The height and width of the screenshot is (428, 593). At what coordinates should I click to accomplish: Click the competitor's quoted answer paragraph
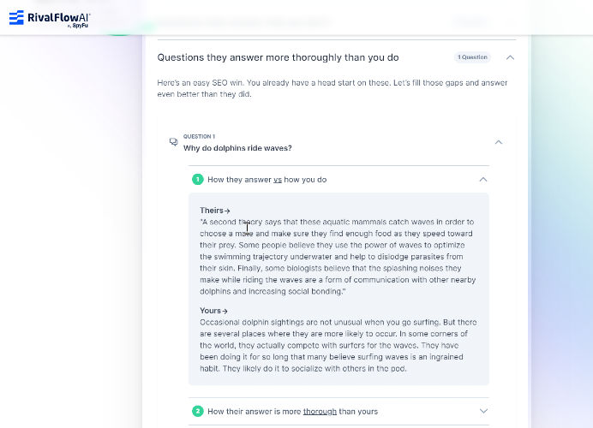pyautogui.click(x=338, y=257)
